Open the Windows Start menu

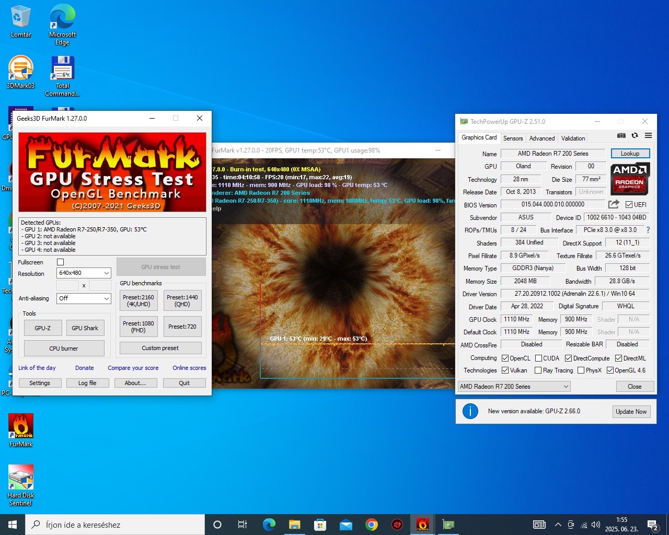13,525
